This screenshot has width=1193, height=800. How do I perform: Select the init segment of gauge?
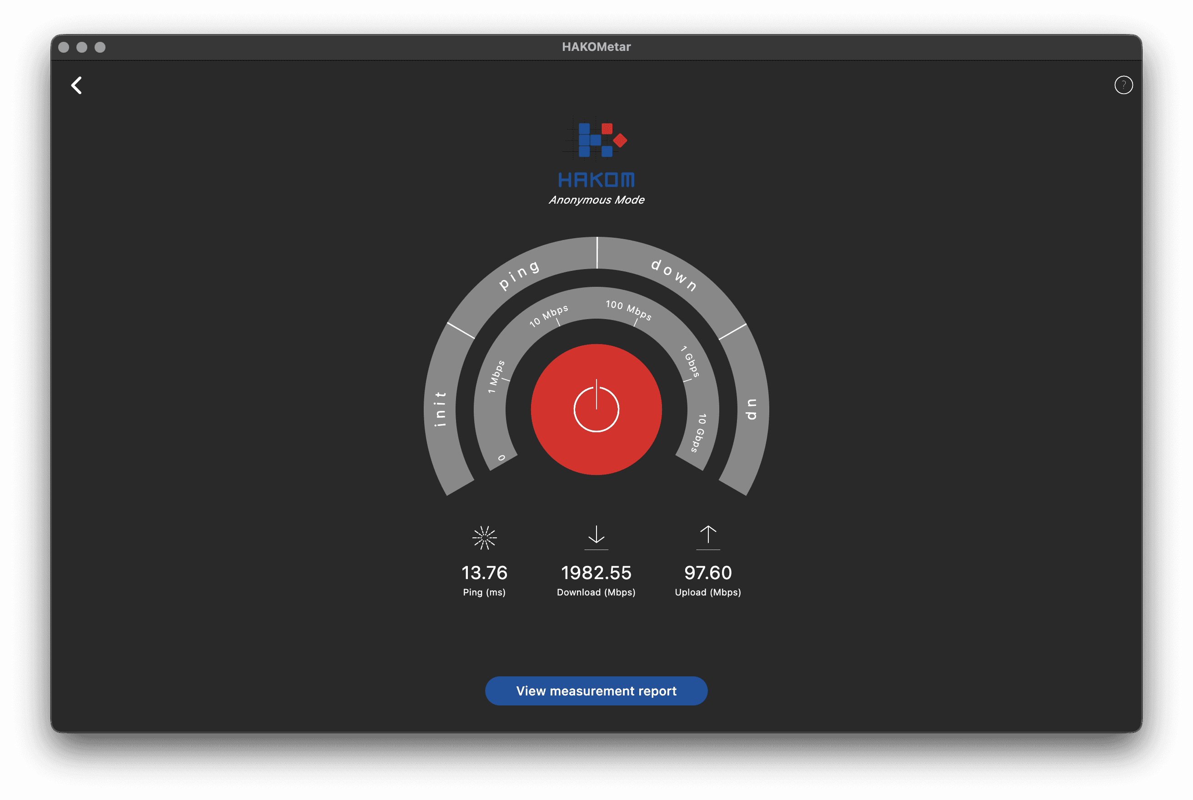440,409
